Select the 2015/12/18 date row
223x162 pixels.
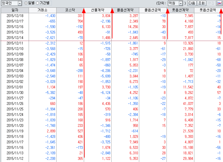(x=15, y=16)
